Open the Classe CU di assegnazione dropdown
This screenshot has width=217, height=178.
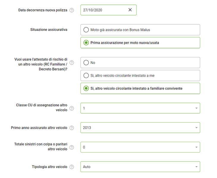click(140, 108)
